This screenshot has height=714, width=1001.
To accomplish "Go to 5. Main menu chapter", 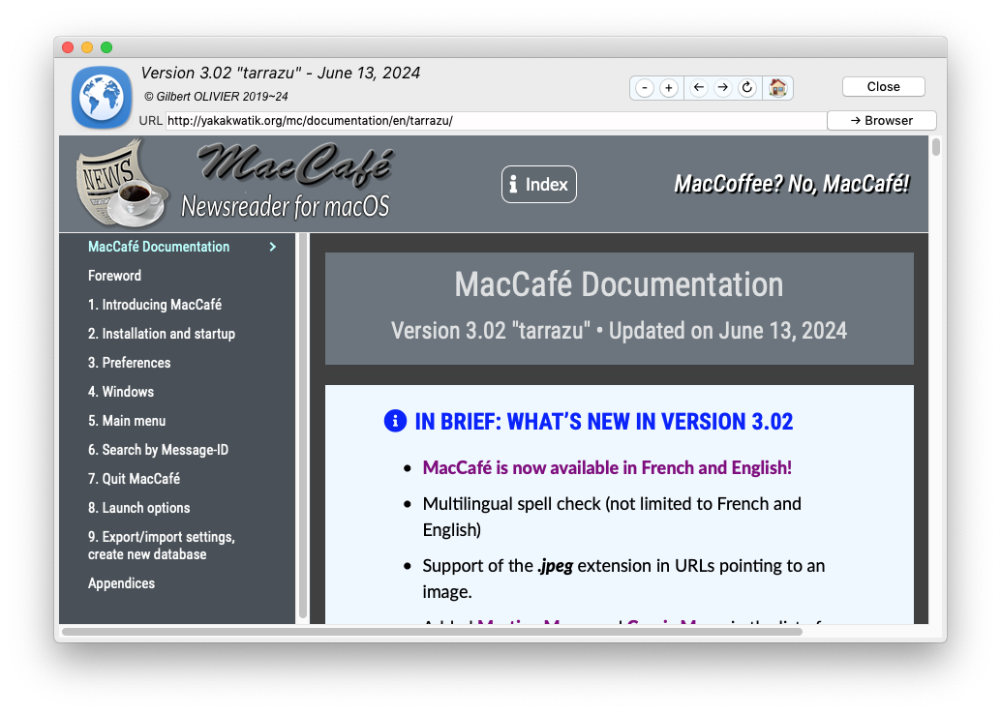I will point(127,421).
